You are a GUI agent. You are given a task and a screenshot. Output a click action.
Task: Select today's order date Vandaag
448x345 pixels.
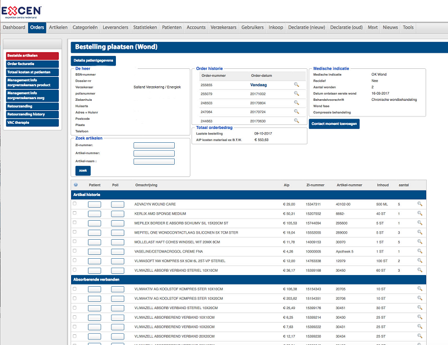click(258, 85)
